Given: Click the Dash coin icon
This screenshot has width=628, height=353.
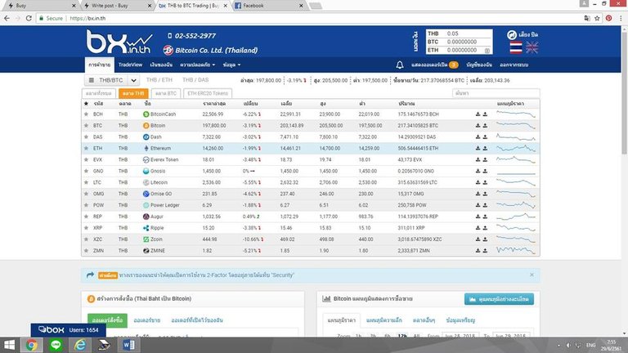Looking at the screenshot, I should [146, 137].
